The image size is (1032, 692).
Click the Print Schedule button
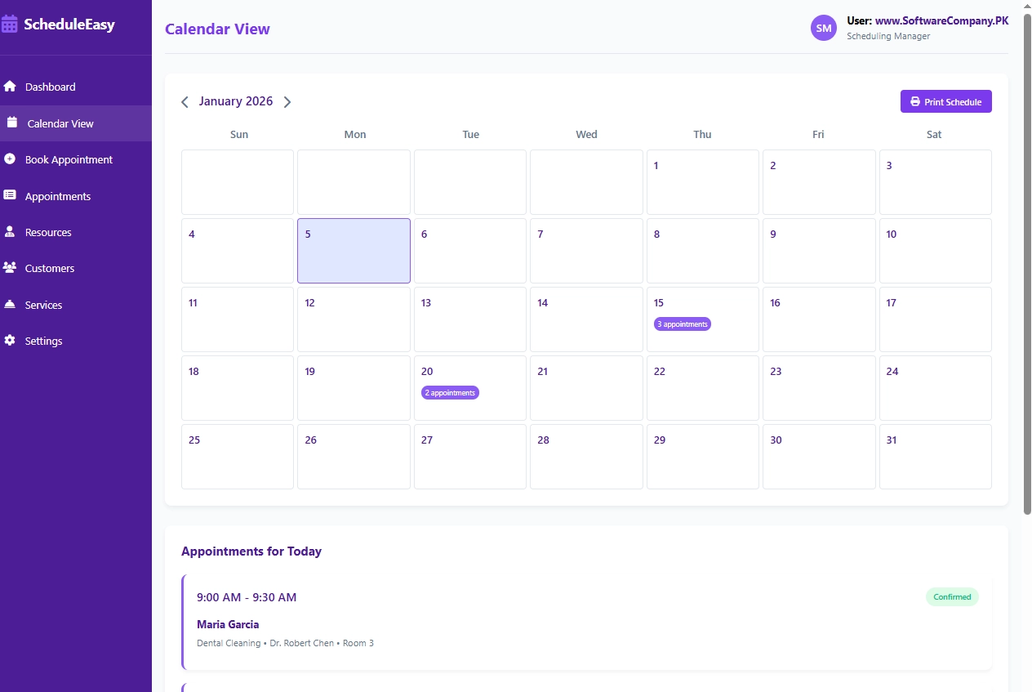[945, 101]
